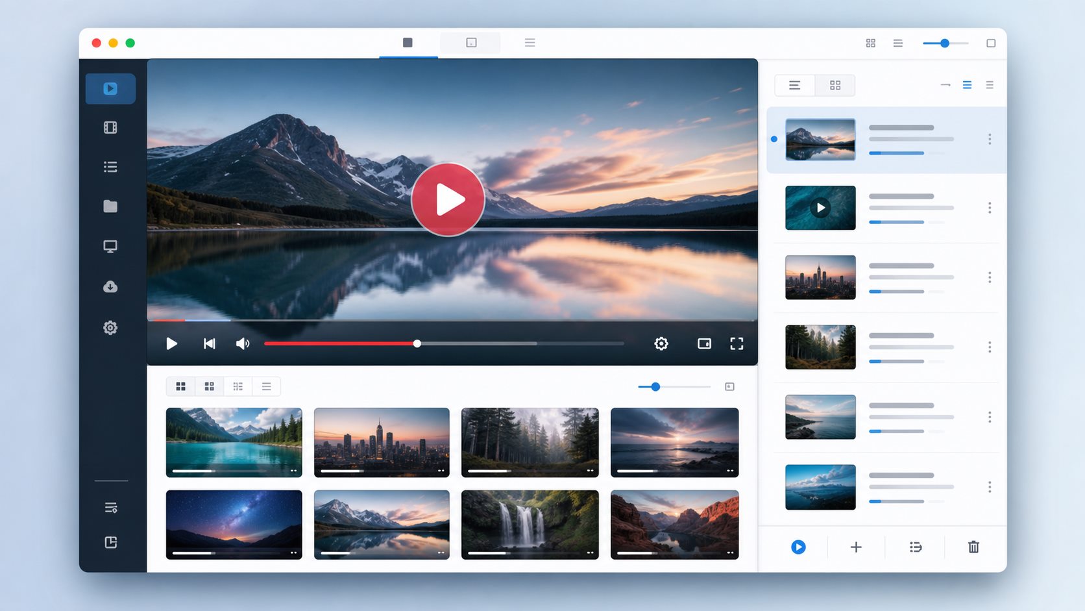1085x611 pixels.
Task: Click the square window icon at top-right
Action: 991,44
